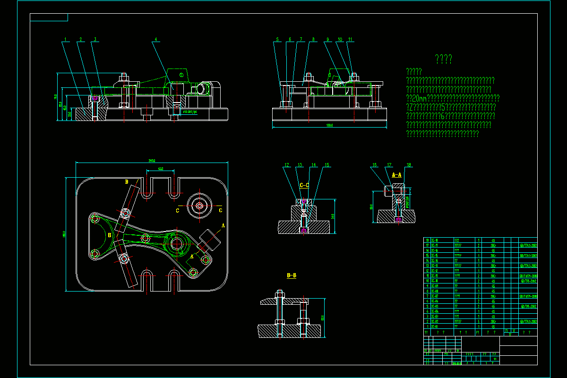Select the 240.0 width dimension above plan view
The width and height of the screenshot is (567, 378).
pos(152,160)
